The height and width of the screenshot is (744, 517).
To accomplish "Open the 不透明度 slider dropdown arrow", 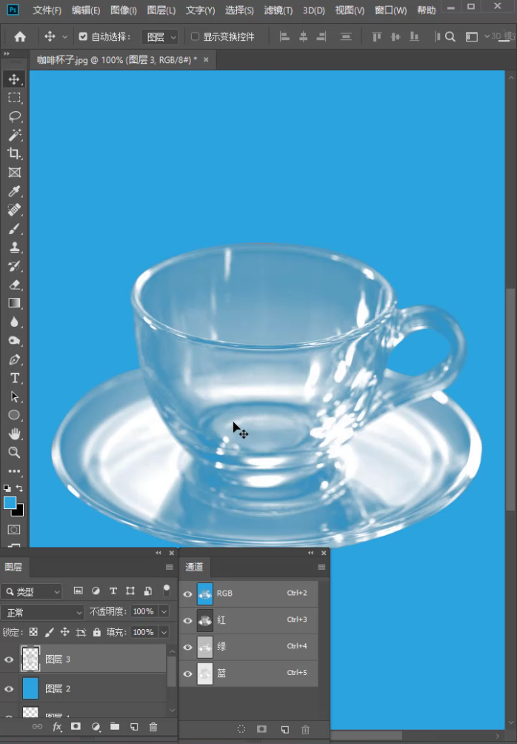I will [x=164, y=611].
